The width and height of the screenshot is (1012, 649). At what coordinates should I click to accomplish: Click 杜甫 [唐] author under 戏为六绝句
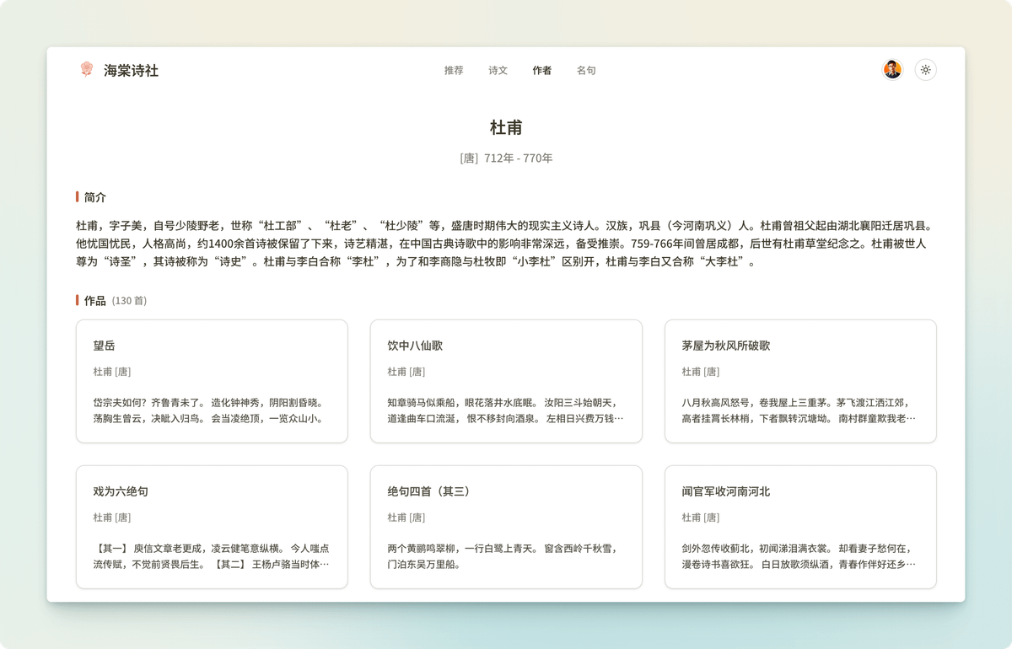(111, 518)
